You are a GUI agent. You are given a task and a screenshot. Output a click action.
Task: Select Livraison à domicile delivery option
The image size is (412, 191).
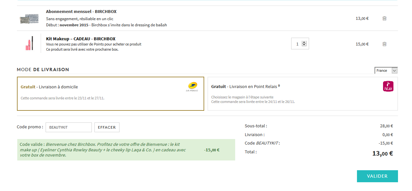click(x=110, y=94)
